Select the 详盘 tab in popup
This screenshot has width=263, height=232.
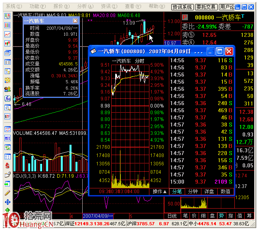(209, 192)
